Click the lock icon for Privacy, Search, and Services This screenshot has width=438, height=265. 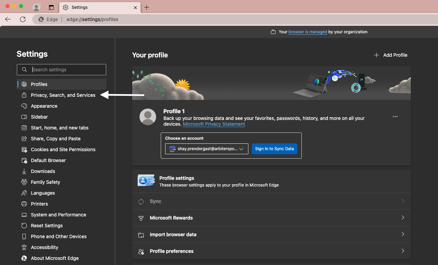tap(24, 95)
